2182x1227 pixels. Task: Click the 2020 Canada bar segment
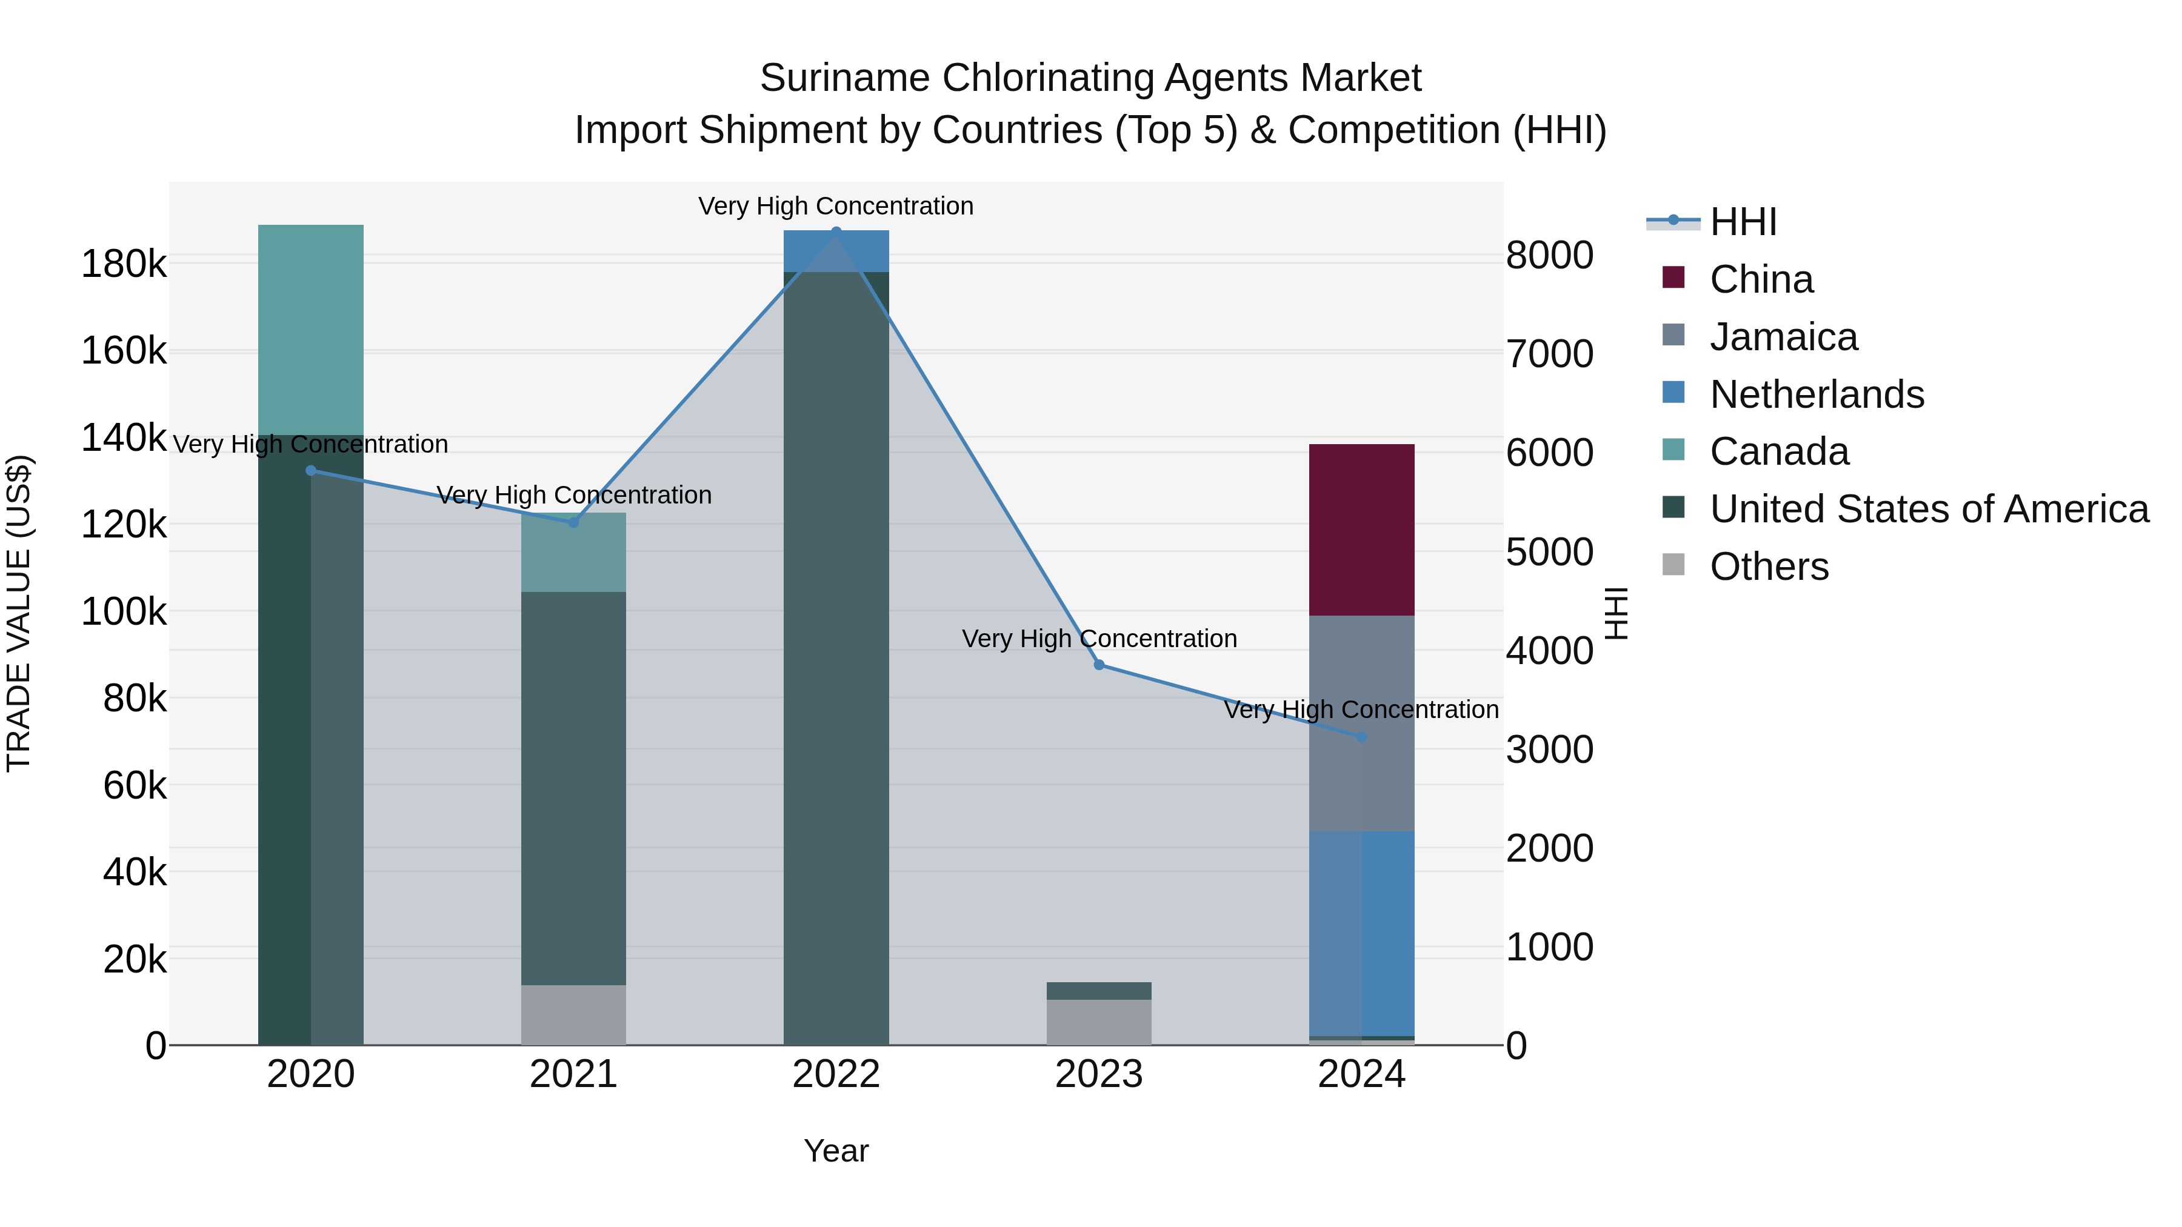[311, 330]
